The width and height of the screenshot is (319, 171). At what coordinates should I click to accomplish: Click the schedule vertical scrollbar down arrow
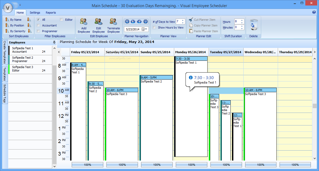click(315, 158)
